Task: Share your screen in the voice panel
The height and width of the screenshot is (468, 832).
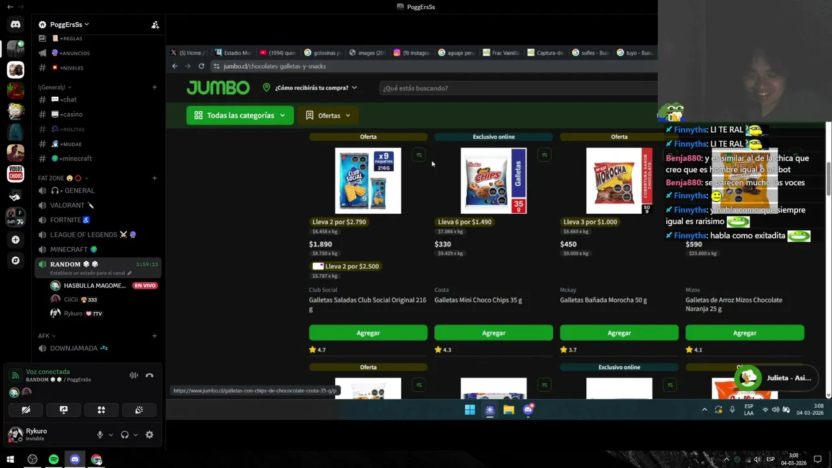Action: pyautogui.click(x=64, y=410)
